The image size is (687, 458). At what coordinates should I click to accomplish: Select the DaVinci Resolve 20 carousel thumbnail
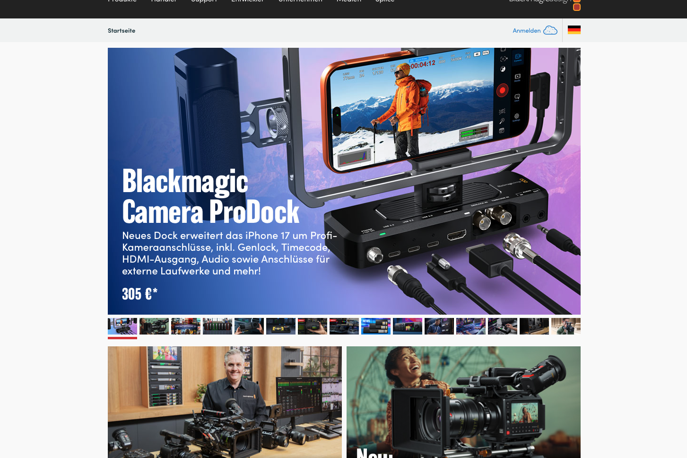point(186,326)
